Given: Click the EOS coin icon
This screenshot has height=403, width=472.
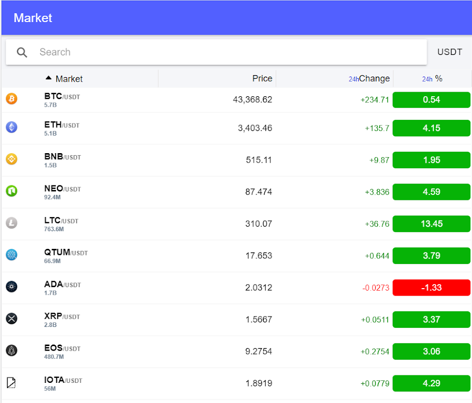Looking at the screenshot, I should tap(12, 350).
